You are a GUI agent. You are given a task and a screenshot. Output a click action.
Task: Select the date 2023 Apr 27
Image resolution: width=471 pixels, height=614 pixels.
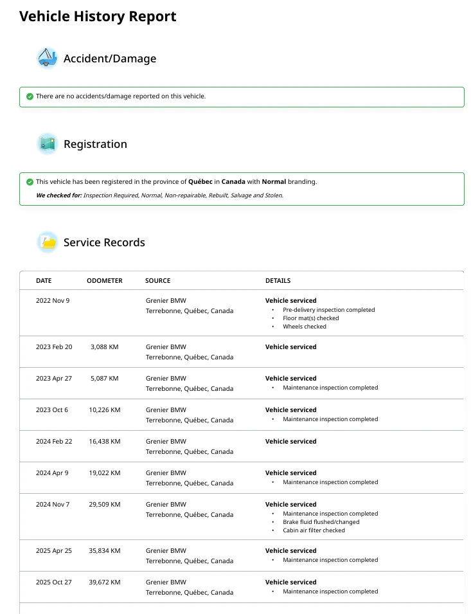pos(54,378)
